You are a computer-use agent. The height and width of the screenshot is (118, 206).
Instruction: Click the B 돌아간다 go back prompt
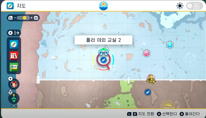(190, 114)
